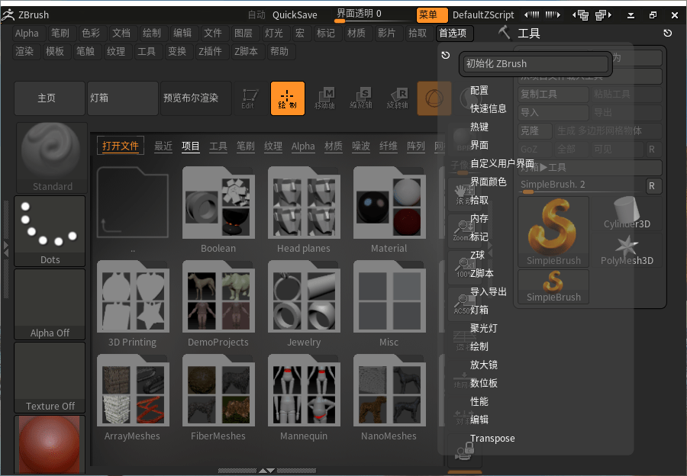Expand the 热键 hotkeys section

(479, 127)
